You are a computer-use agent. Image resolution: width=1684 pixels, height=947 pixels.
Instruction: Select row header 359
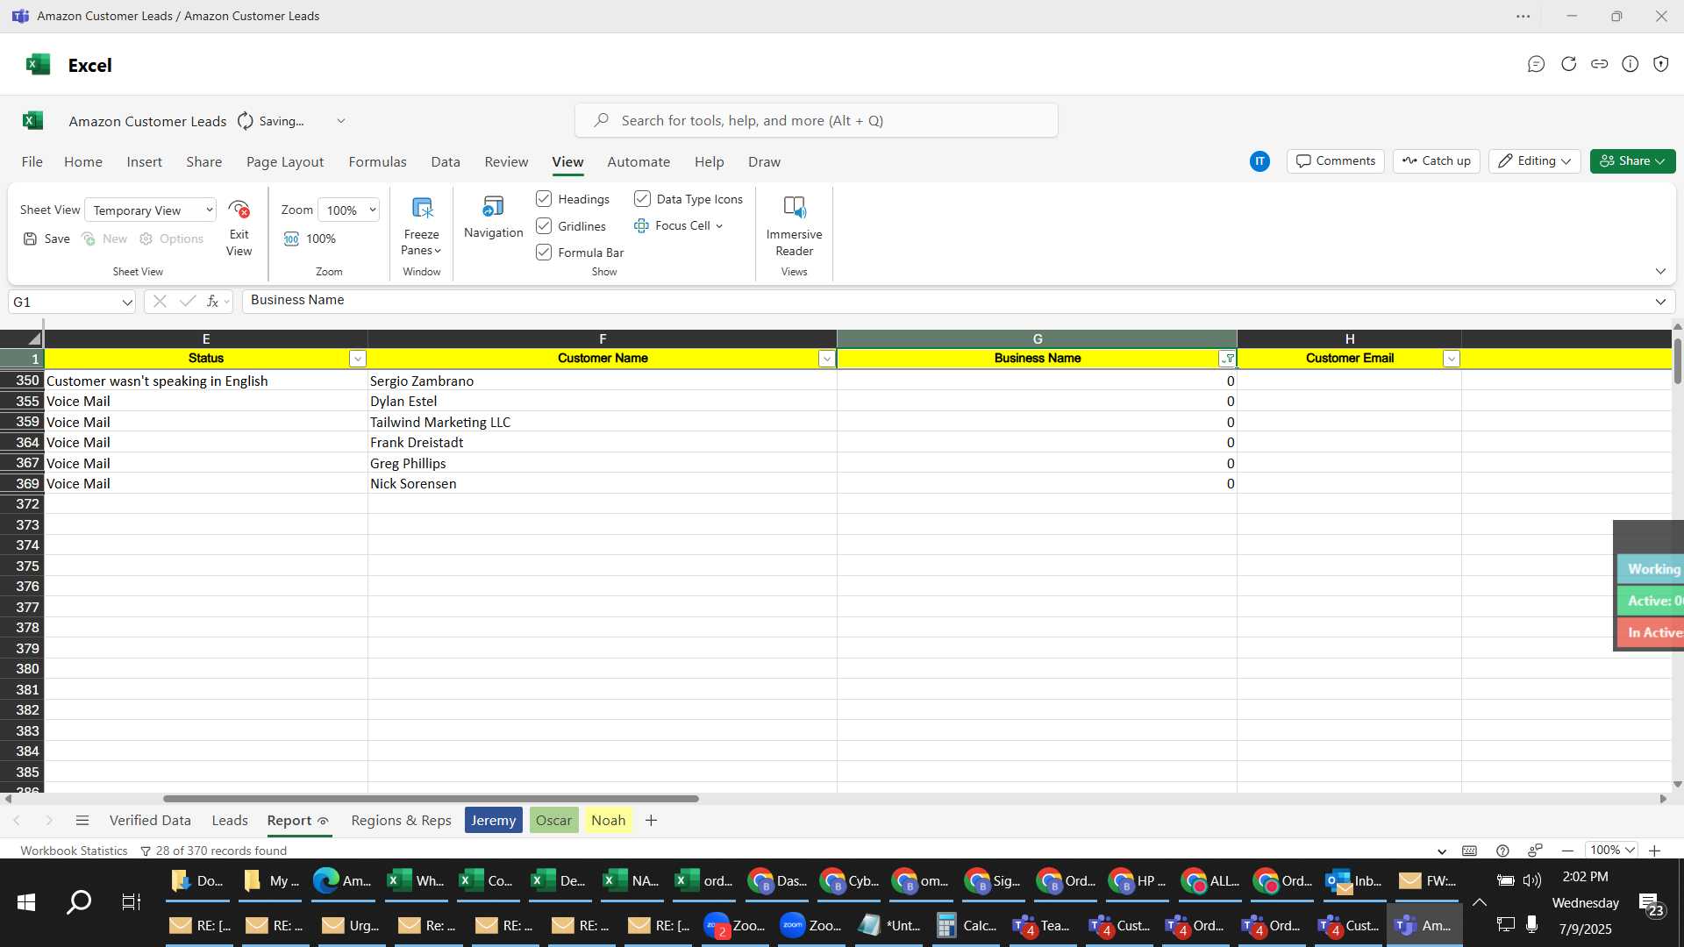22,423
